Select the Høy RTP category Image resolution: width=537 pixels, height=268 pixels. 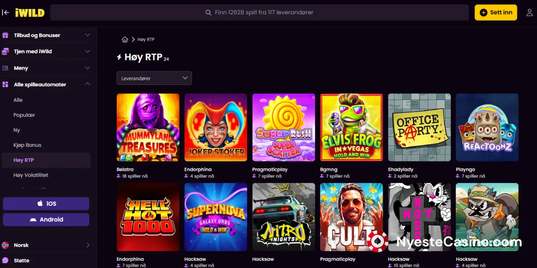pyautogui.click(x=46, y=160)
